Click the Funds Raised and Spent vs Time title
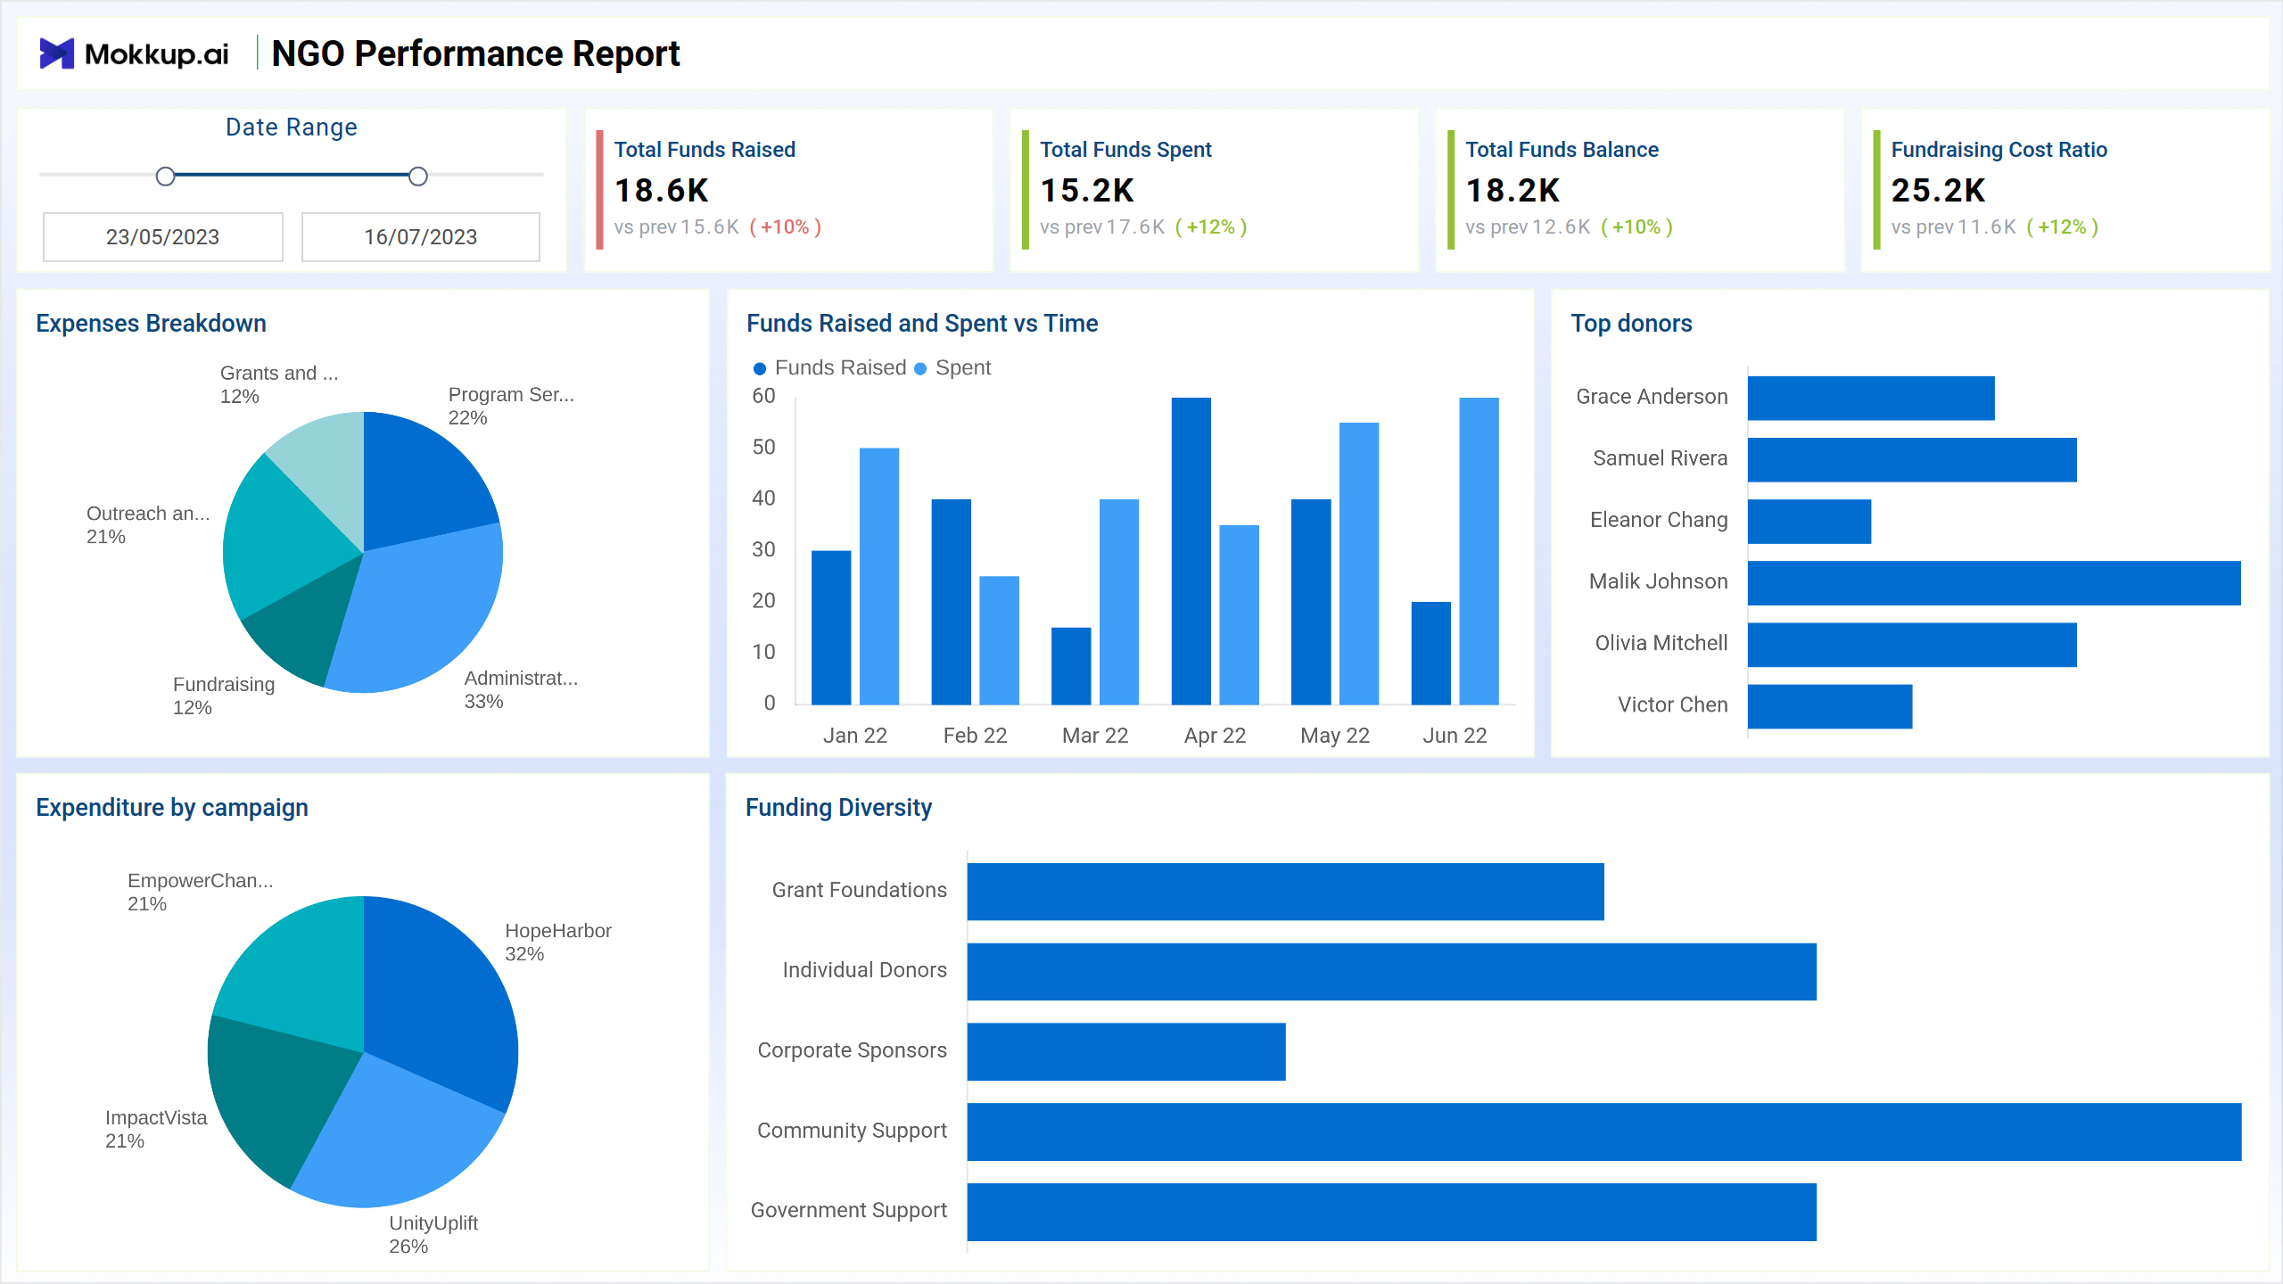Screen dimensions: 2283x1284 click(922, 324)
